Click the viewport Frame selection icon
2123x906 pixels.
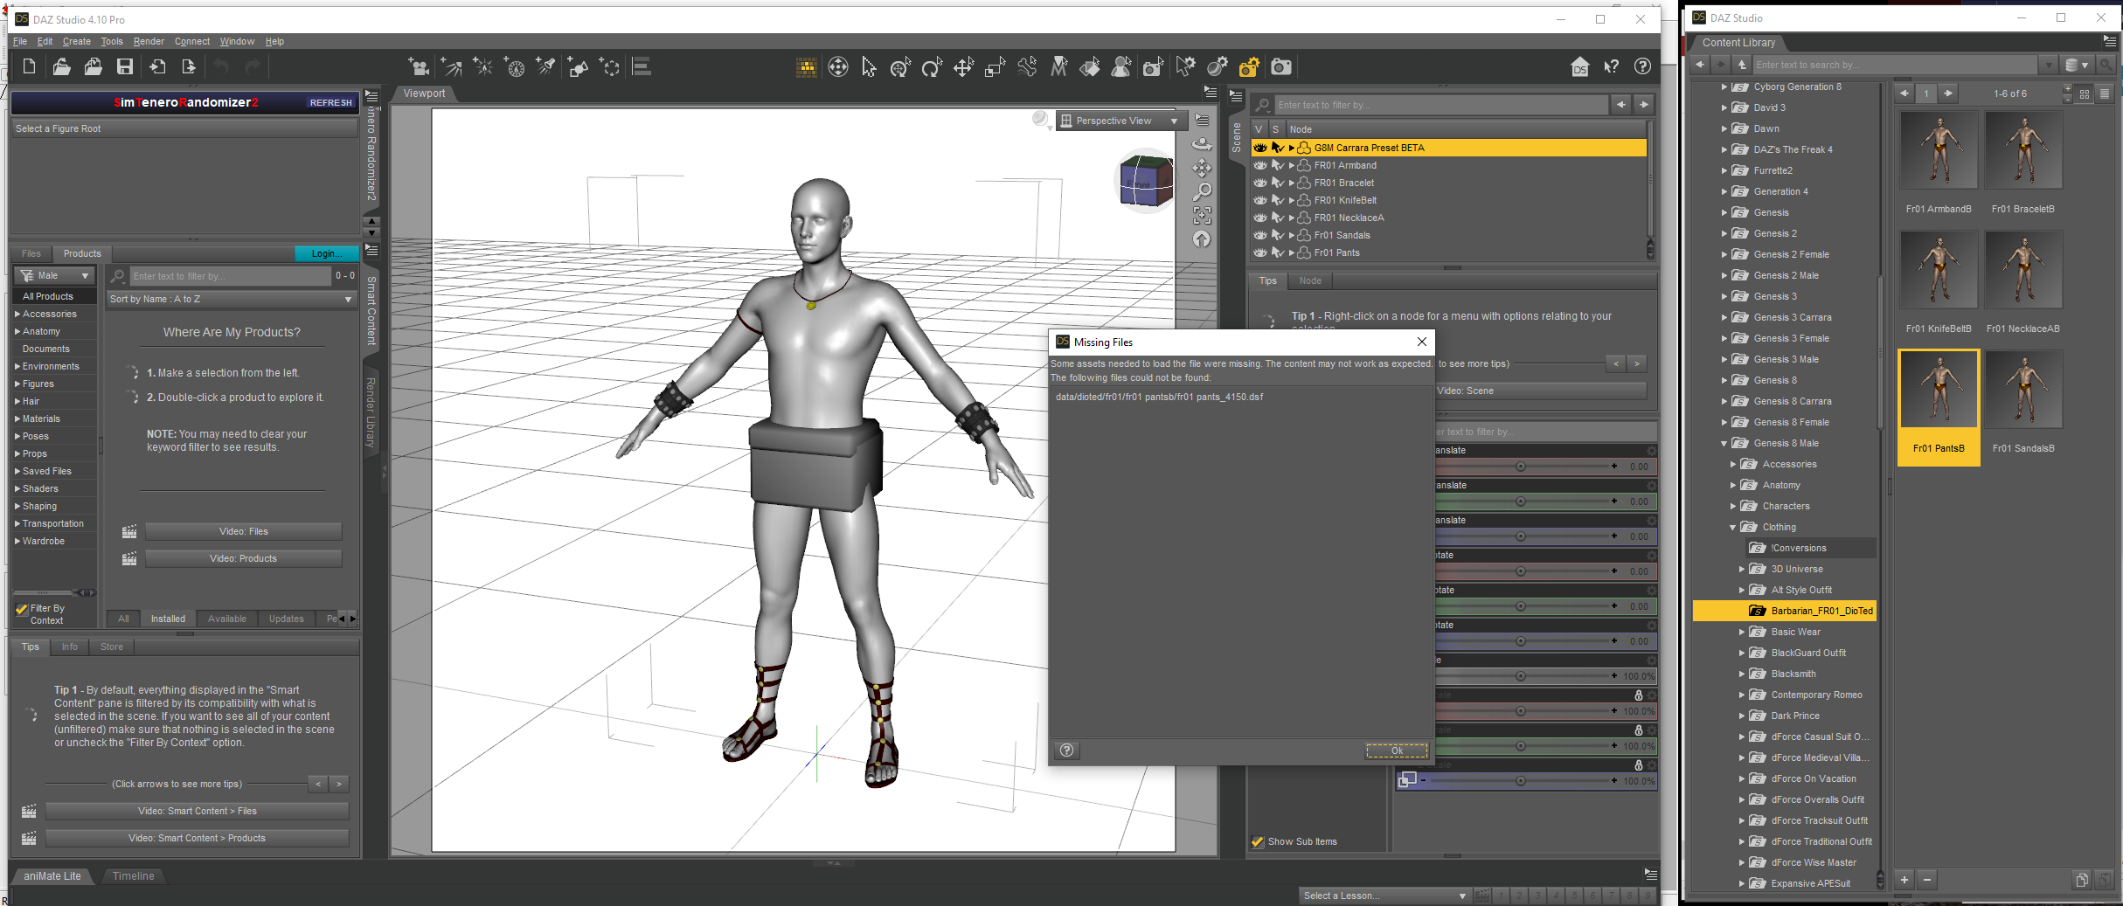(1203, 215)
